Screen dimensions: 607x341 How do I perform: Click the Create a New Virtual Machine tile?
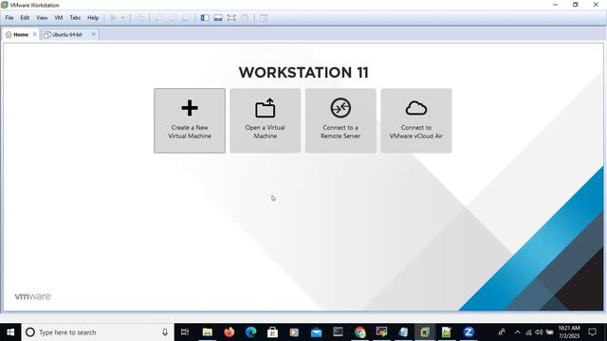[190, 120]
